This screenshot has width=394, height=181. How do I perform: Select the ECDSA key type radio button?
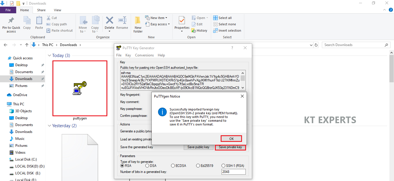(x=179, y=166)
